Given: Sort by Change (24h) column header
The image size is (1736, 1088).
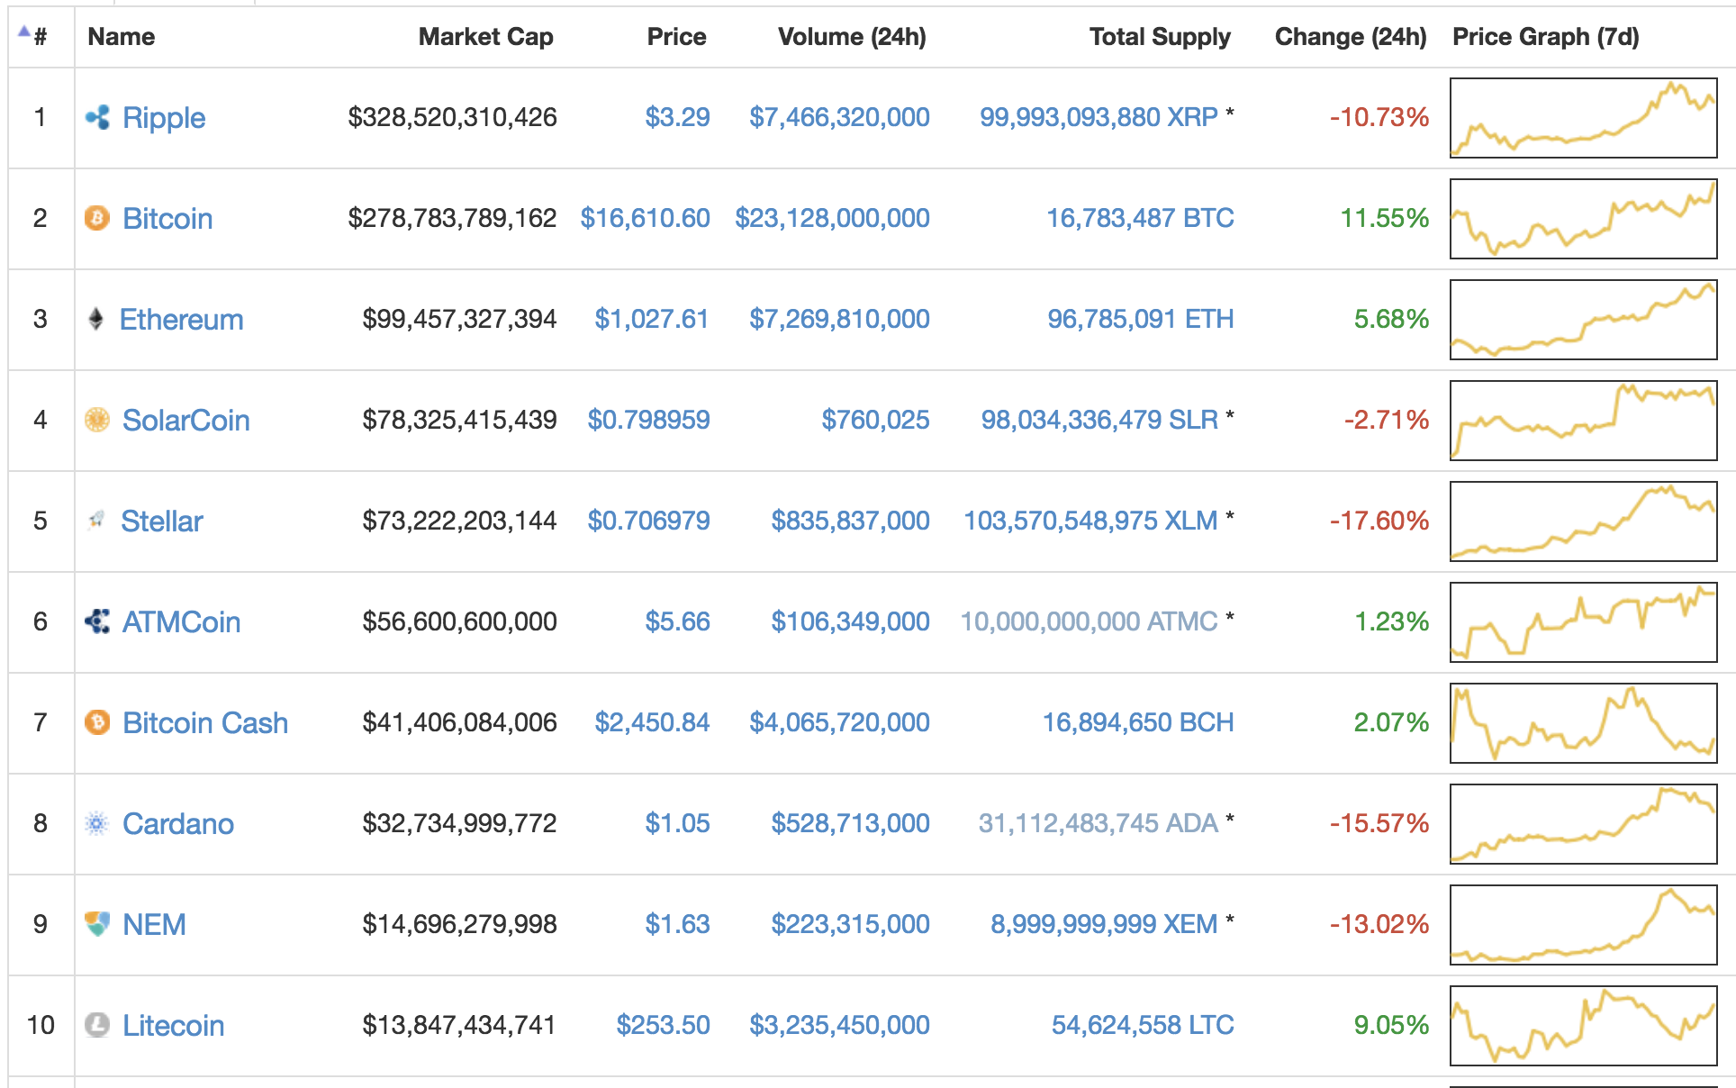Looking at the screenshot, I should click(x=1350, y=37).
